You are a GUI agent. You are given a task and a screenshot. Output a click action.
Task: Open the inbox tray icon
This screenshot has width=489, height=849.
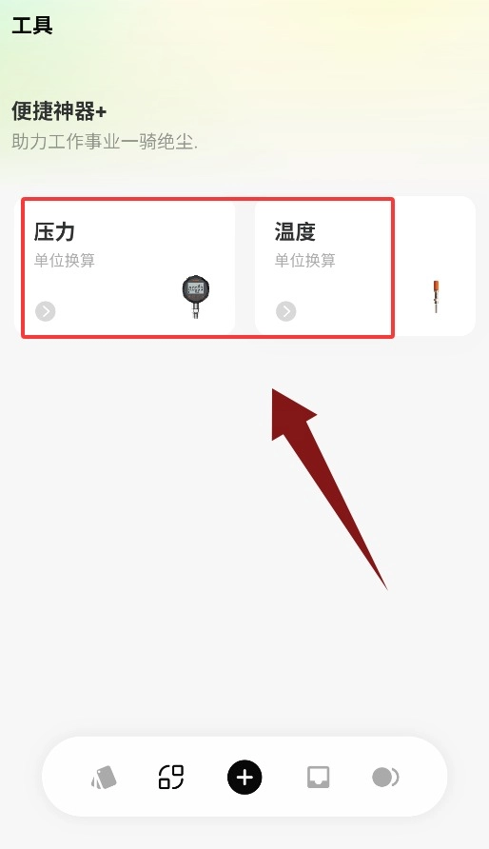click(318, 778)
